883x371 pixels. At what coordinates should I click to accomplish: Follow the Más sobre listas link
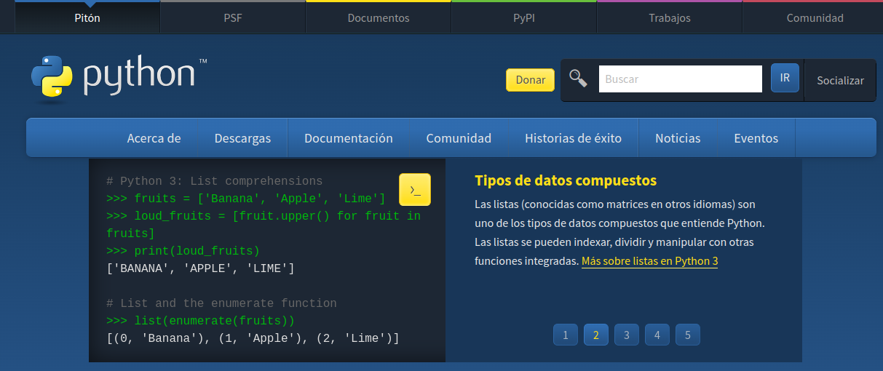tap(649, 260)
